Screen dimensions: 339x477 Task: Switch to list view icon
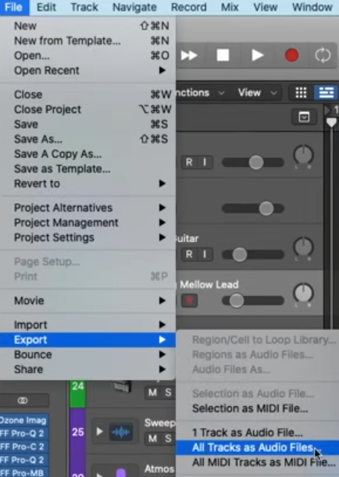coord(327,92)
